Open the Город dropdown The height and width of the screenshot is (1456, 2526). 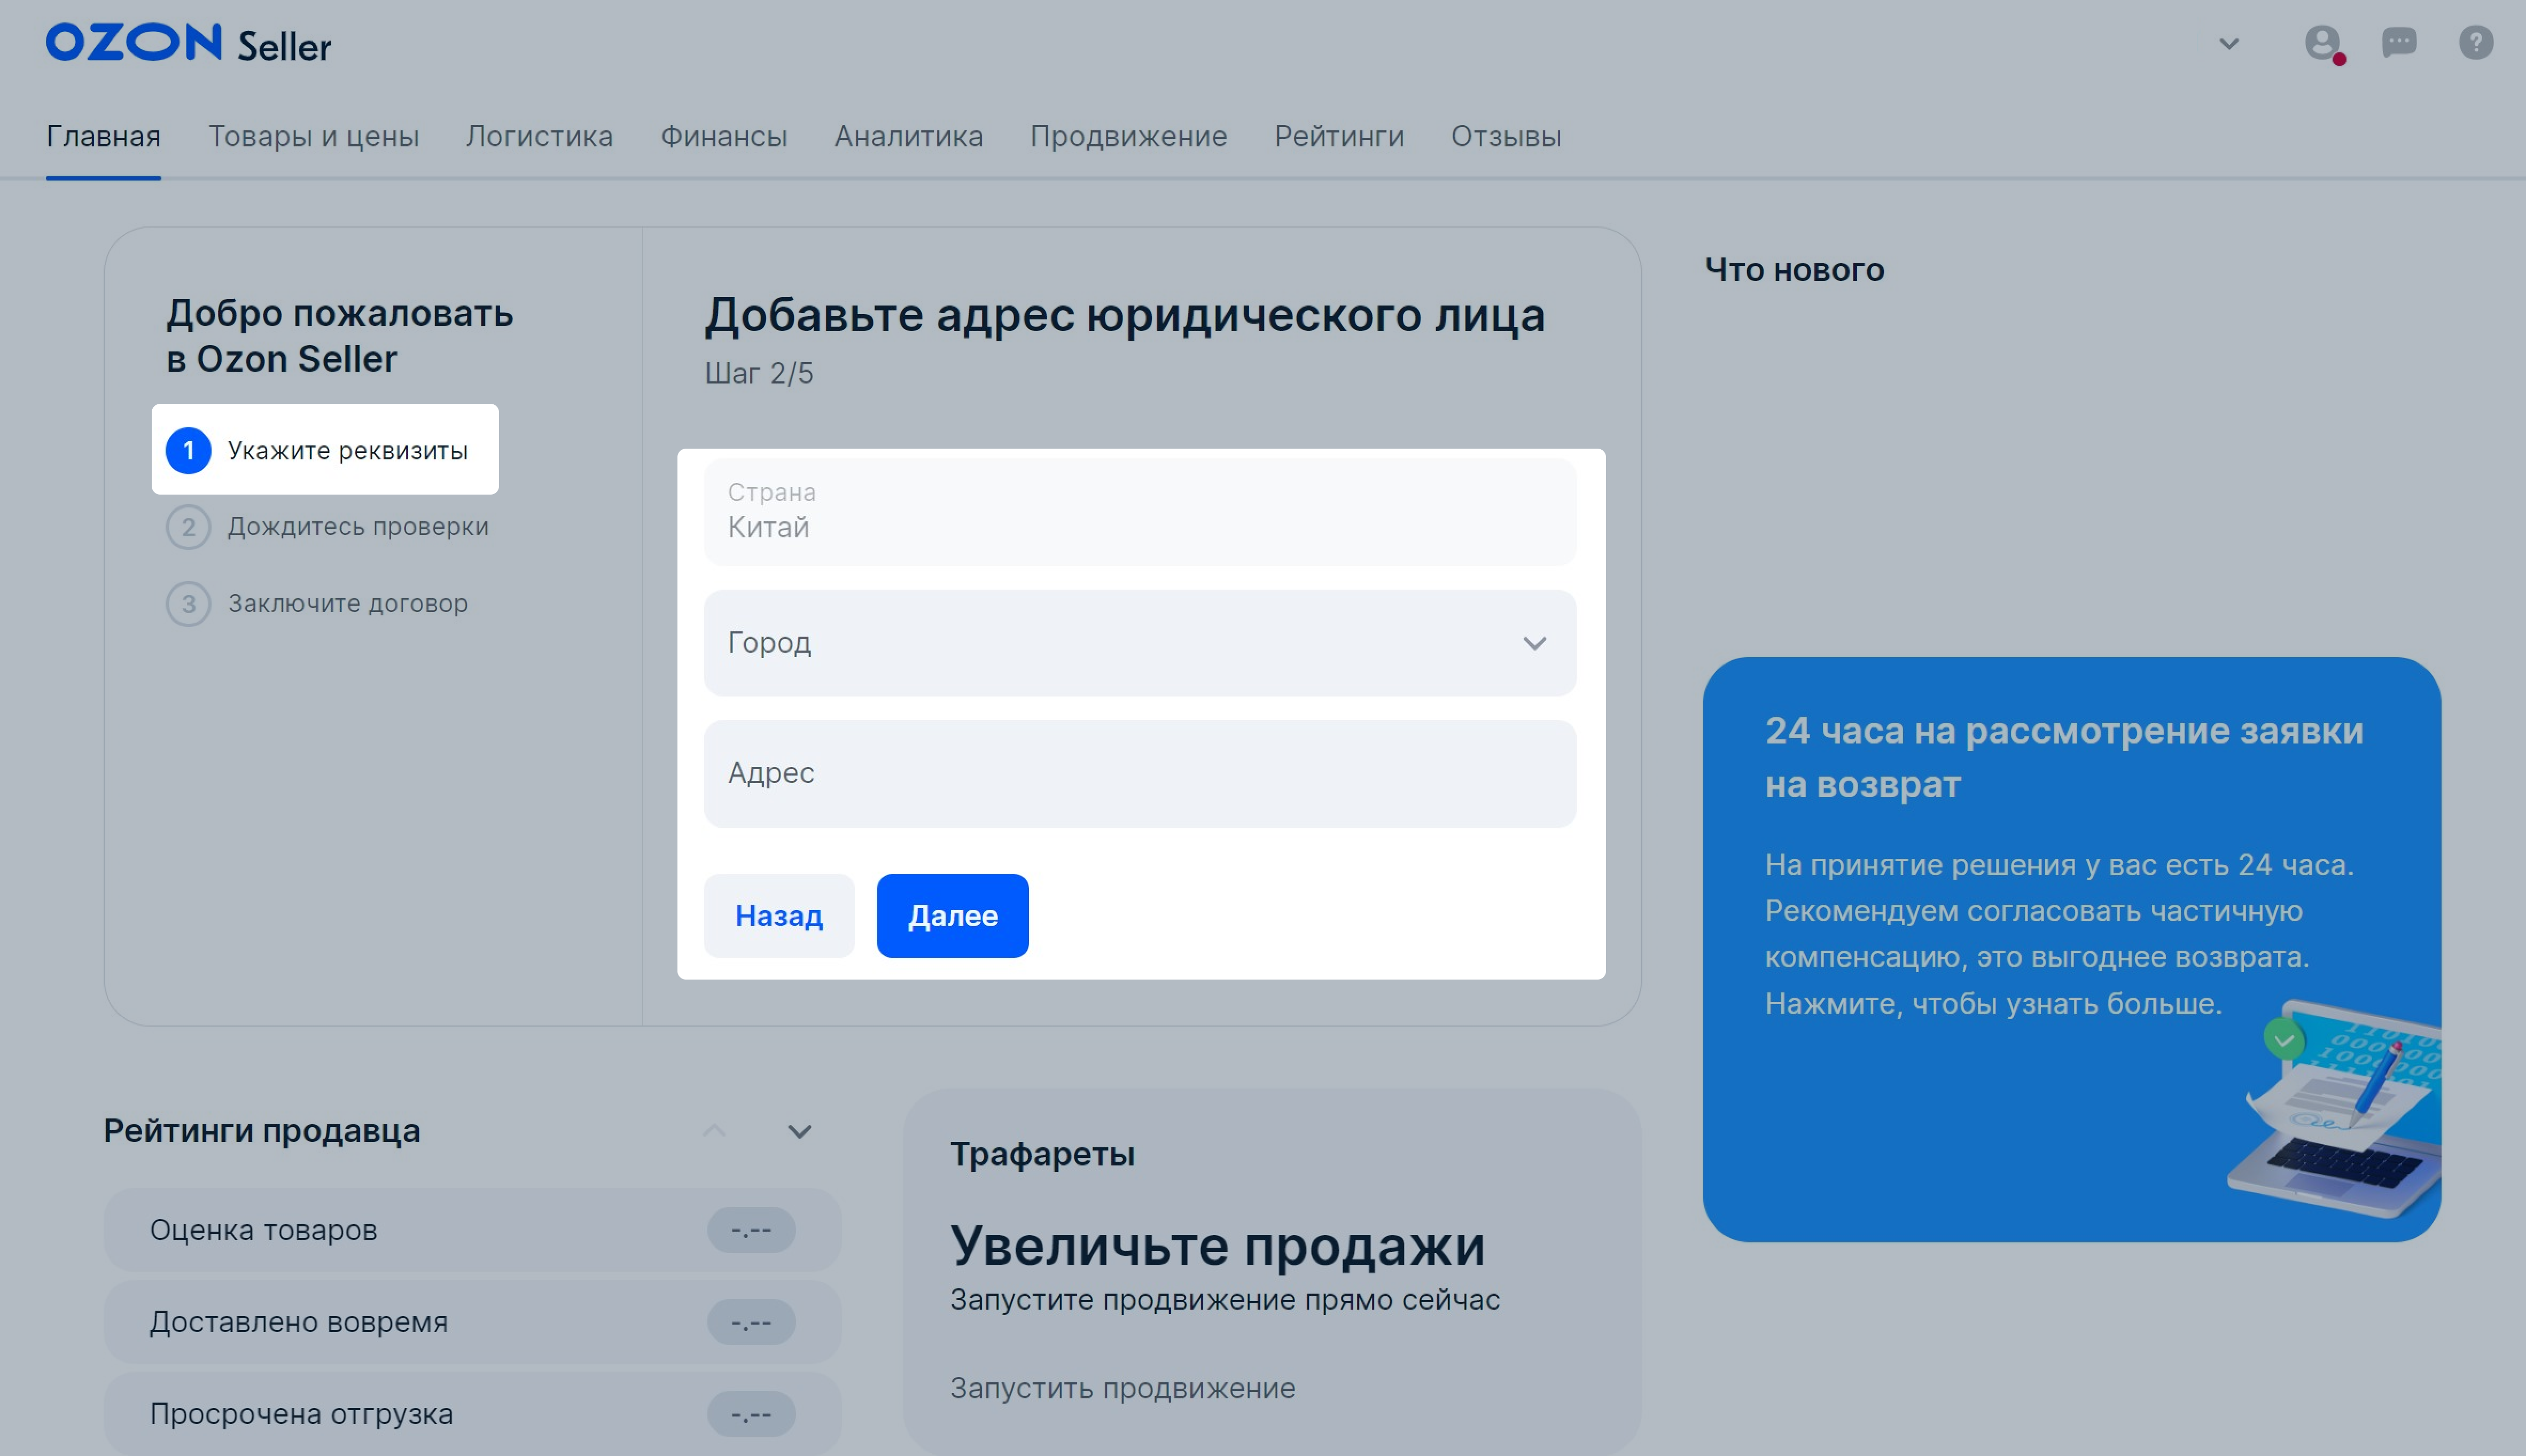1140,643
